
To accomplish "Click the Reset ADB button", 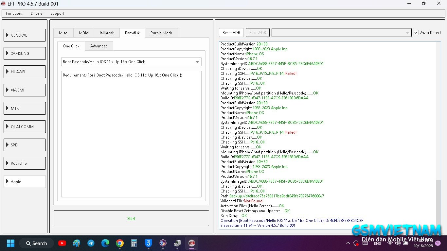I will click(231, 33).
